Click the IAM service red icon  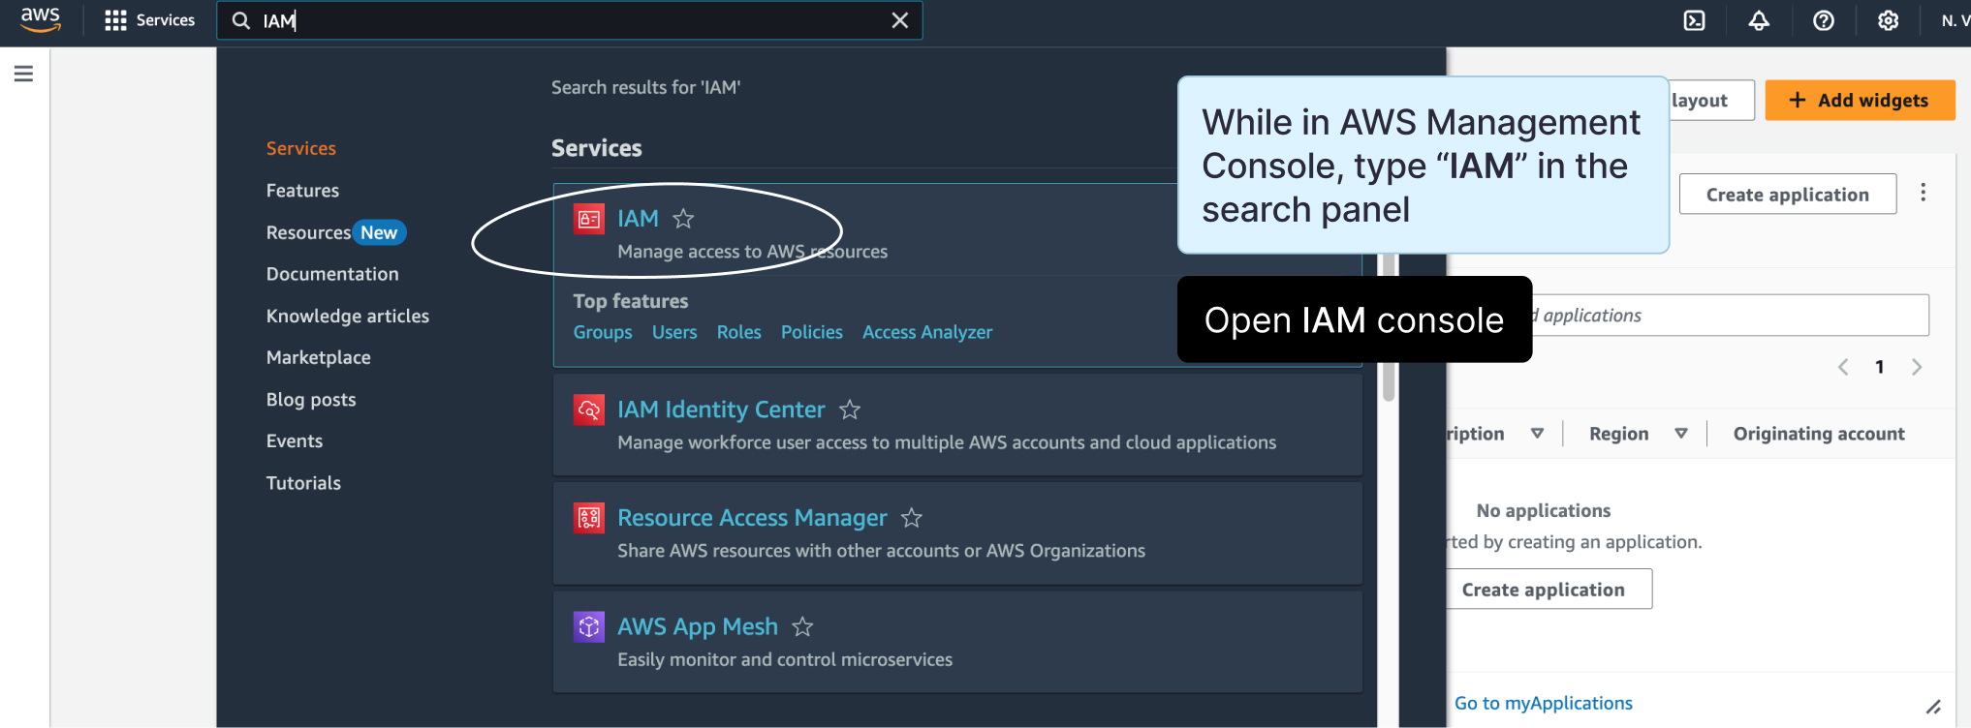(589, 219)
